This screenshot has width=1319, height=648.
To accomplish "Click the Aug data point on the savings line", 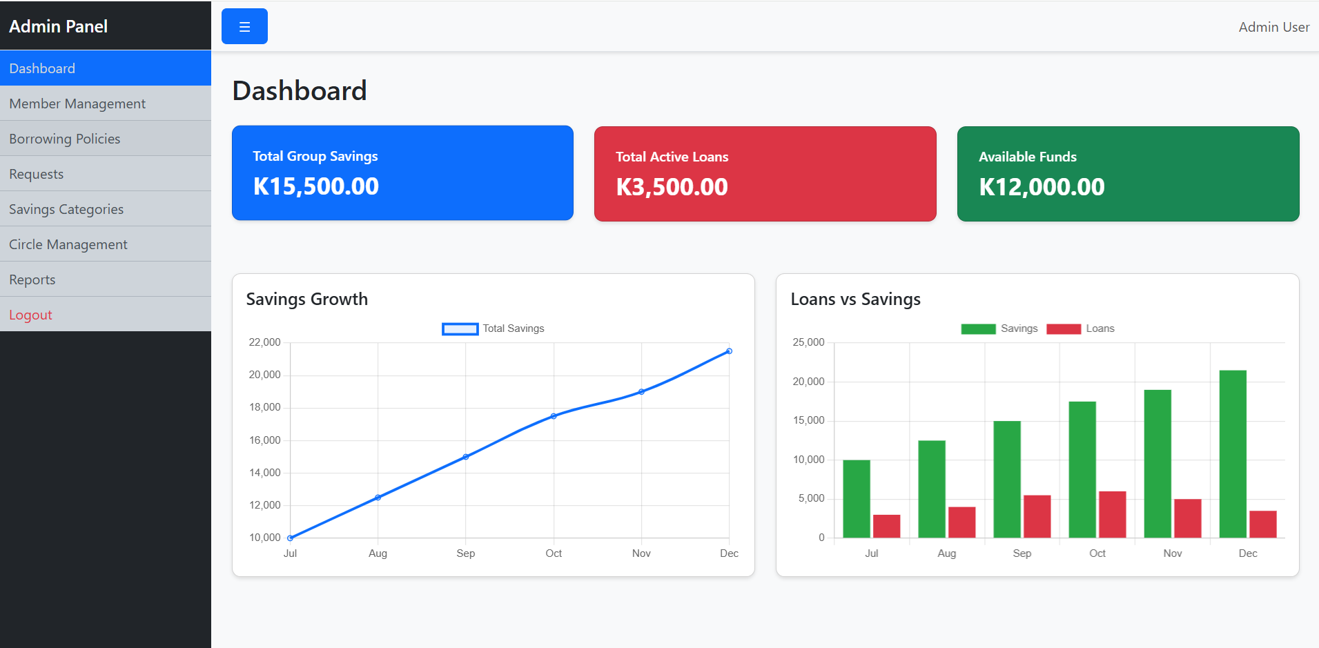I will tap(378, 498).
